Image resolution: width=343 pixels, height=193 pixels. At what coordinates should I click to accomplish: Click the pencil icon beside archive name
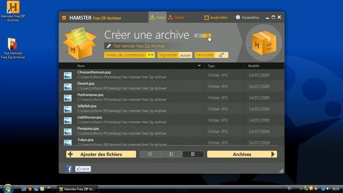point(109,46)
